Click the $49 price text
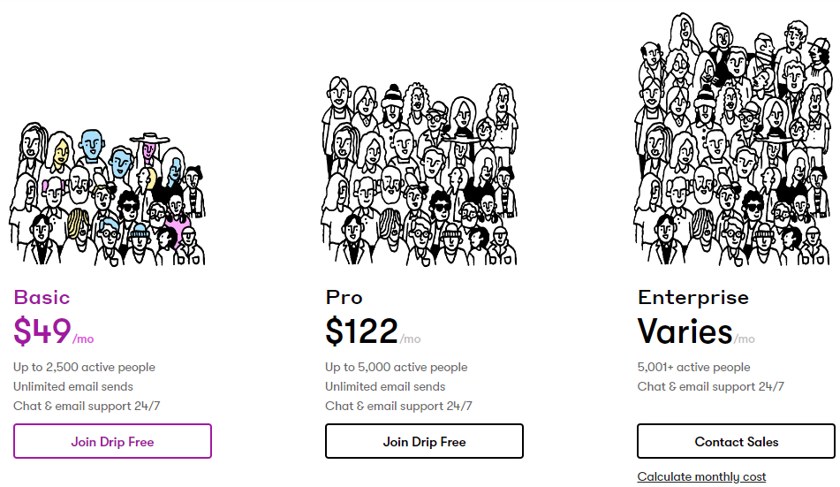This screenshot has width=840, height=487. click(x=42, y=331)
